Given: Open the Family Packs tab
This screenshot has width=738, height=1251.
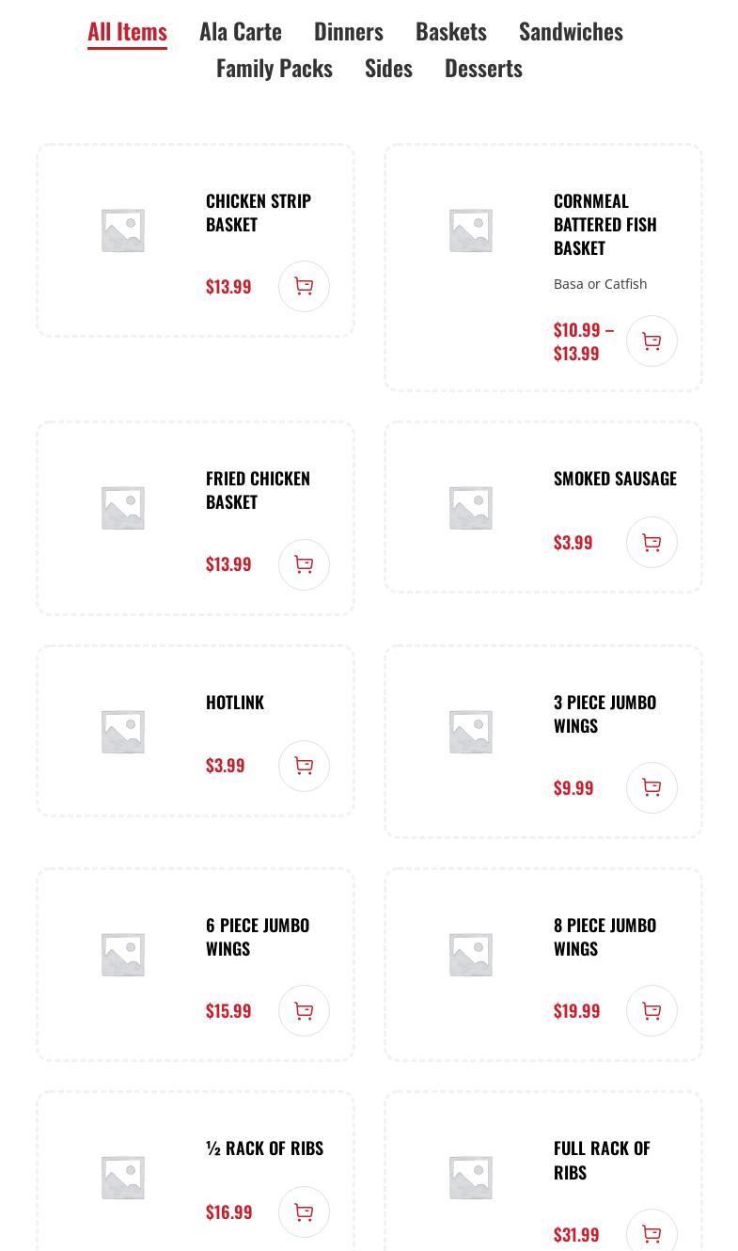Looking at the screenshot, I should coord(275,68).
